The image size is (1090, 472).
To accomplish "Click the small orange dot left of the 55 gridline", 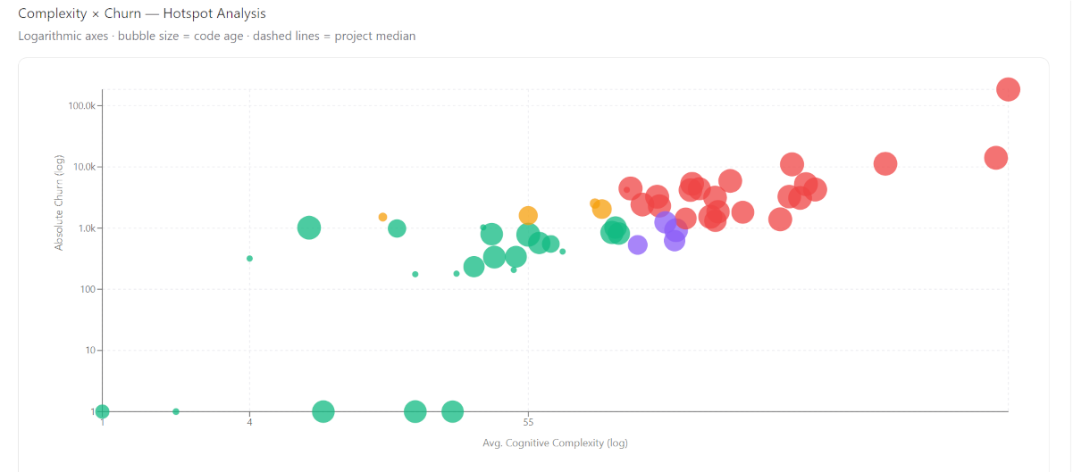I will coord(383,217).
